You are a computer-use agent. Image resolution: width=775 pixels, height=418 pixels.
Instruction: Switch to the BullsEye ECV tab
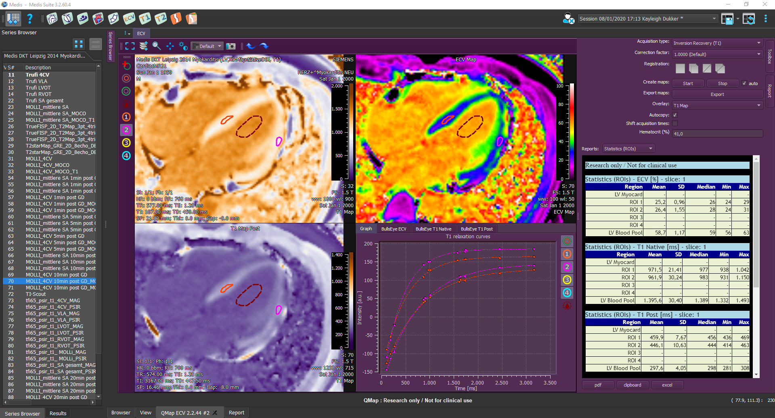[x=394, y=229]
